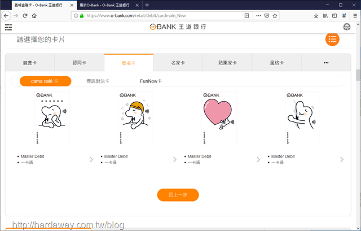Expand arrow beside the hugging character card
The image size is (361, 231).
(342, 159)
